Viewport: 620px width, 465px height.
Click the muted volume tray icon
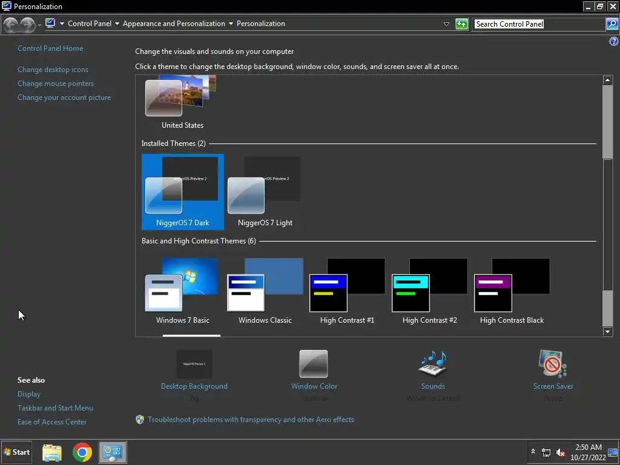[x=560, y=452]
